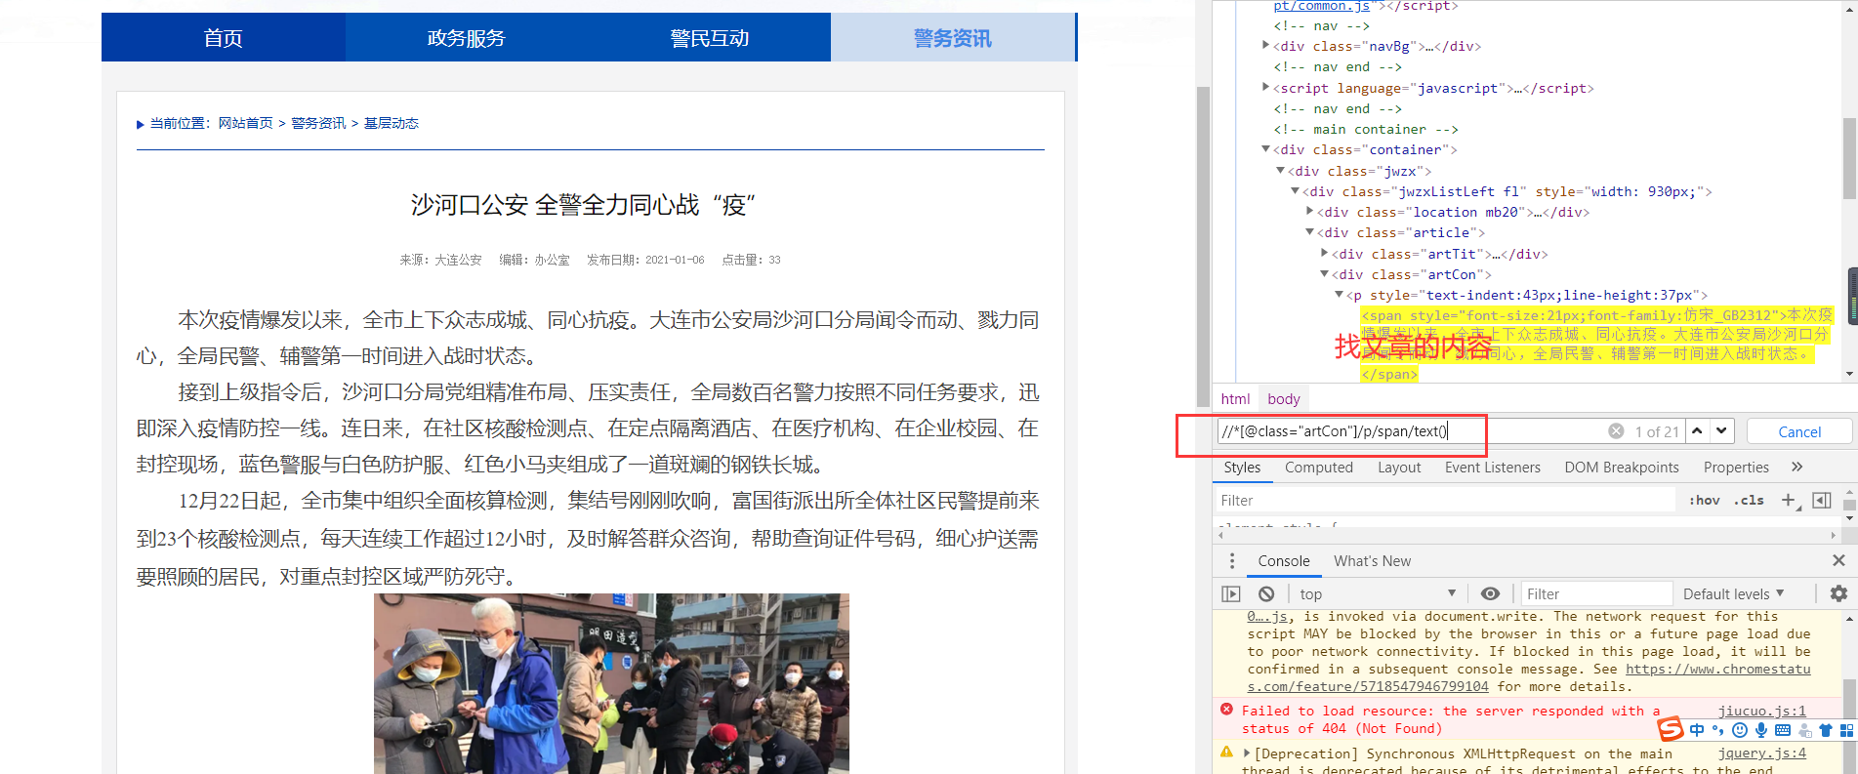Open jquery.js:4 source link
This screenshot has width=1858, height=774.
1762,753
